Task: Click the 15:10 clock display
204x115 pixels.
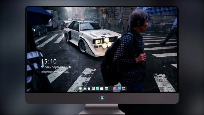Action: 49,61
